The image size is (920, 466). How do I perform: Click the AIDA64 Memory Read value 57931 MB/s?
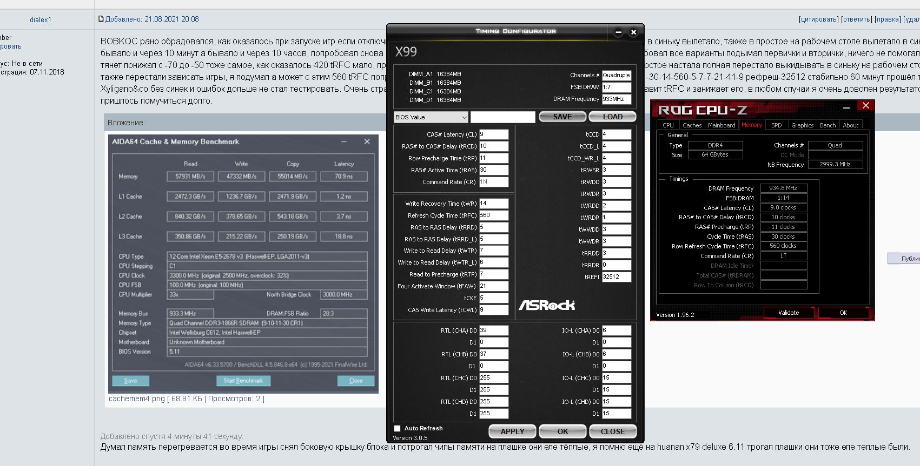[x=190, y=177]
